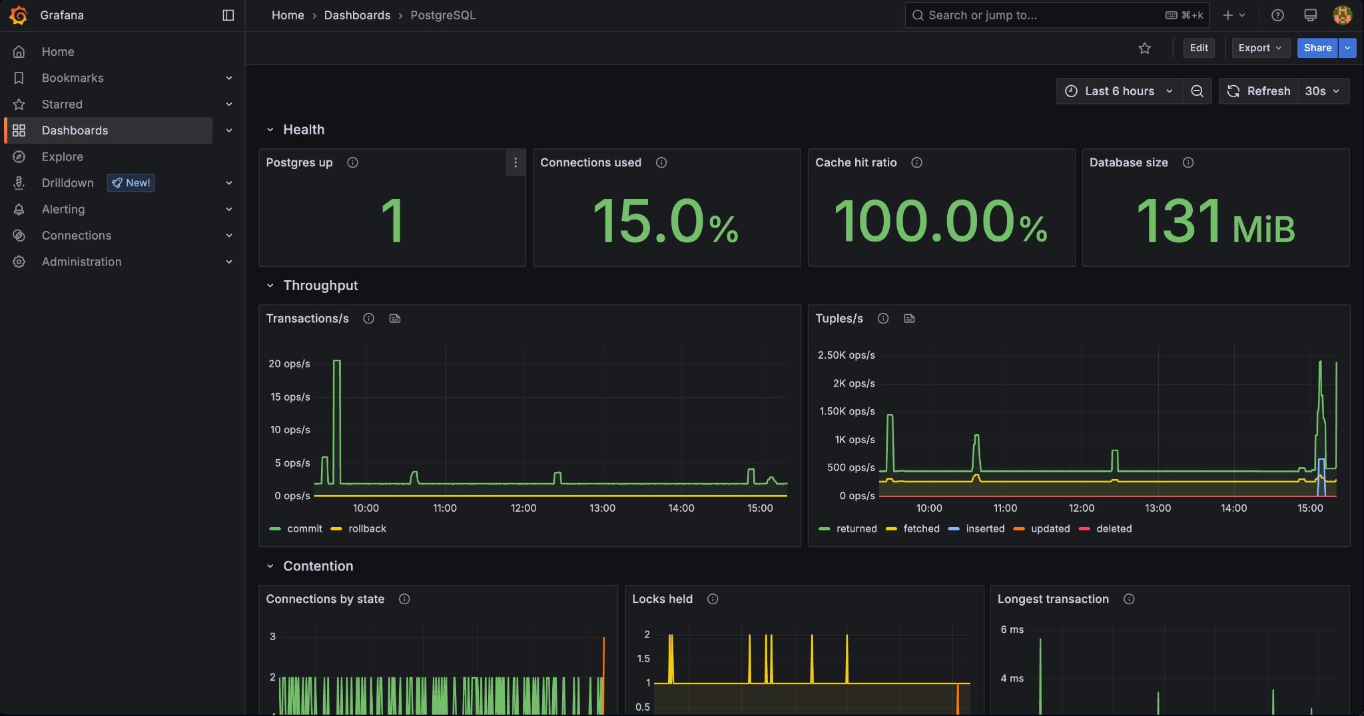Click the Tuples/s panel links icon

[909, 318]
